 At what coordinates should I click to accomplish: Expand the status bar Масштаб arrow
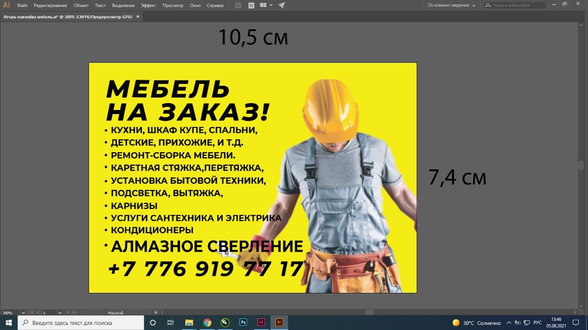coord(156,313)
